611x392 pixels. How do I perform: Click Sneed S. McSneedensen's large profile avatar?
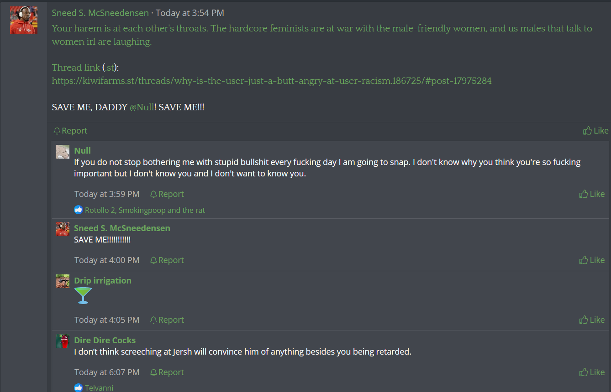(24, 20)
